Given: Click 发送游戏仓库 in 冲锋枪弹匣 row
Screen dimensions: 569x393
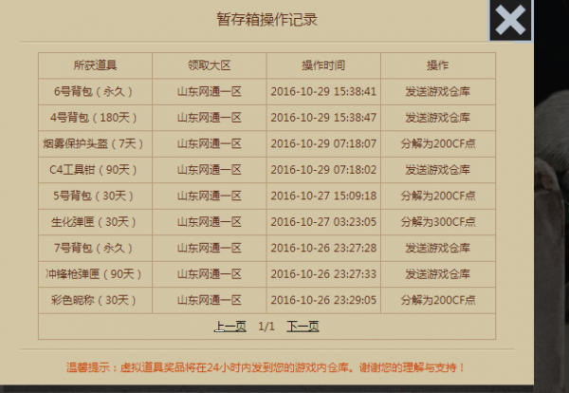Looking at the screenshot, I should pyautogui.click(x=437, y=274).
